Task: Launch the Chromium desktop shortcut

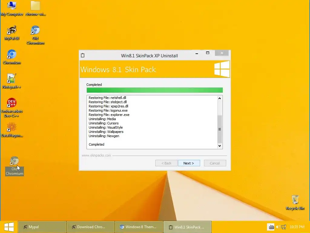Action: (12, 57)
